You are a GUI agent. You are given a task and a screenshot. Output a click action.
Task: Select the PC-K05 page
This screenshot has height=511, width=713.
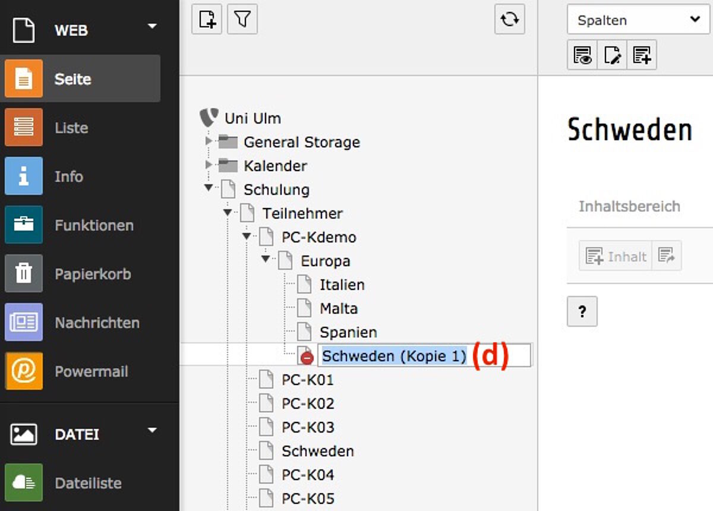point(308,499)
